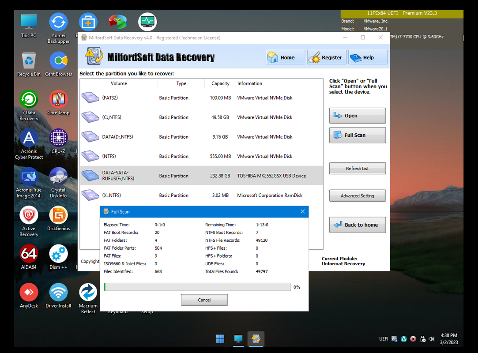
Task: Close the Full Scan dialog
Action: coord(302,211)
